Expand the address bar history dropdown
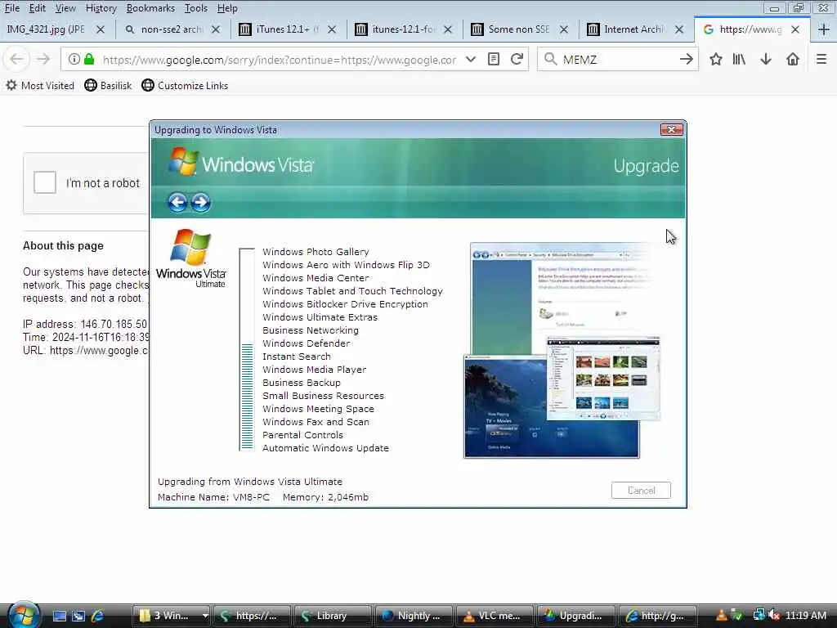Image resolution: width=837 pixels, height=628 pixels. [x=470, y=59]
